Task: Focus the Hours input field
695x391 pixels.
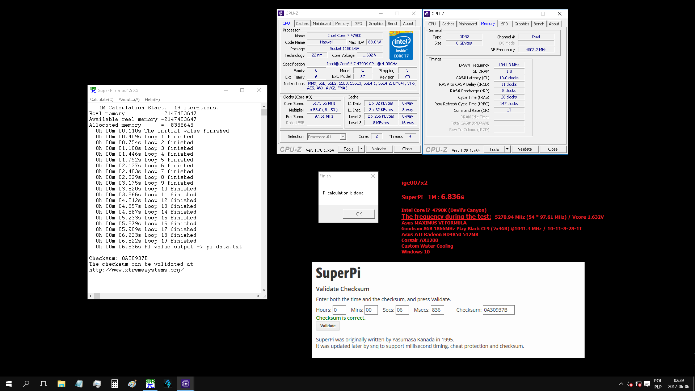Action: [339, 310]
